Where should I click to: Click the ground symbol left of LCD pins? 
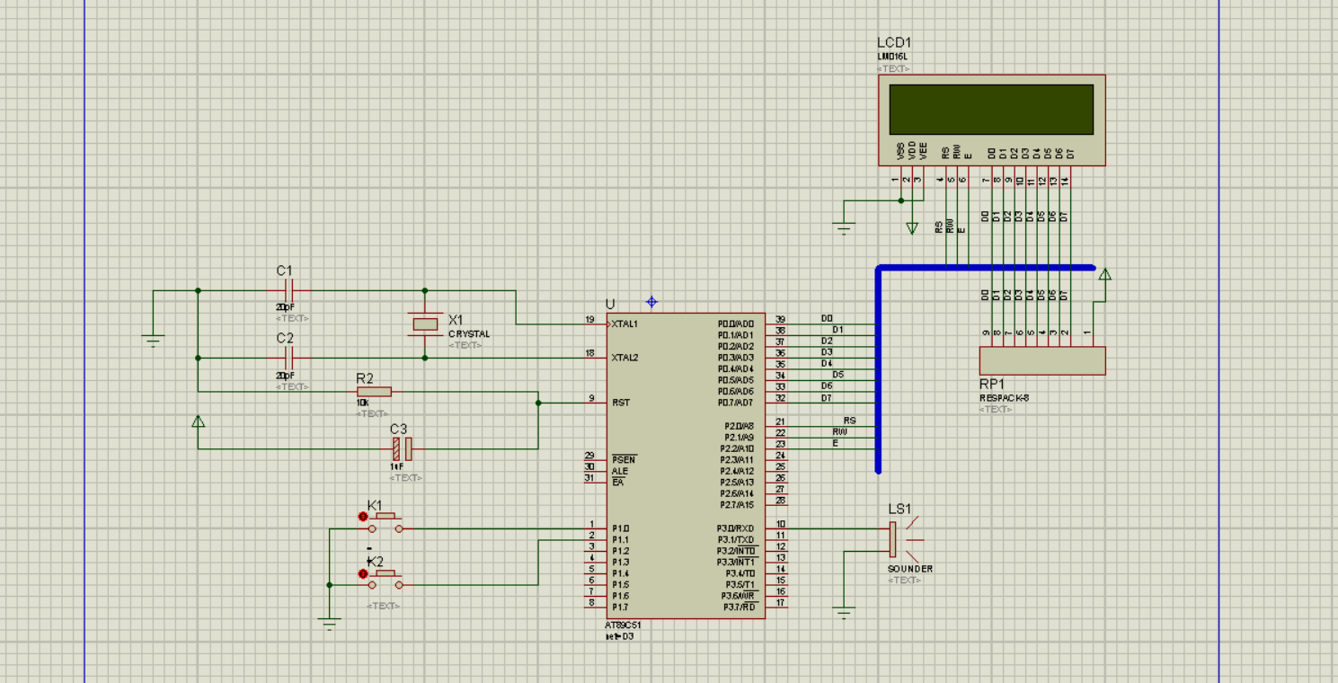click(844, 228)
